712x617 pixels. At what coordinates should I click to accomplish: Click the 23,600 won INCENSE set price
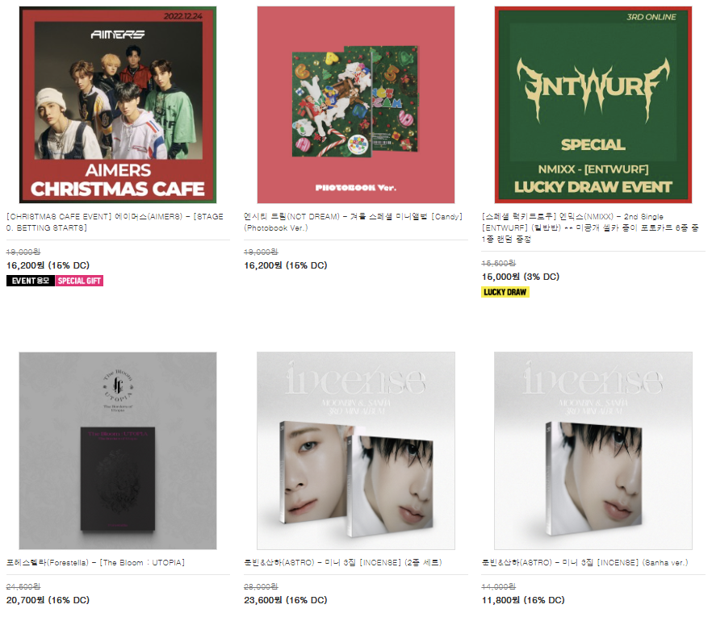(x=286, y=600)
